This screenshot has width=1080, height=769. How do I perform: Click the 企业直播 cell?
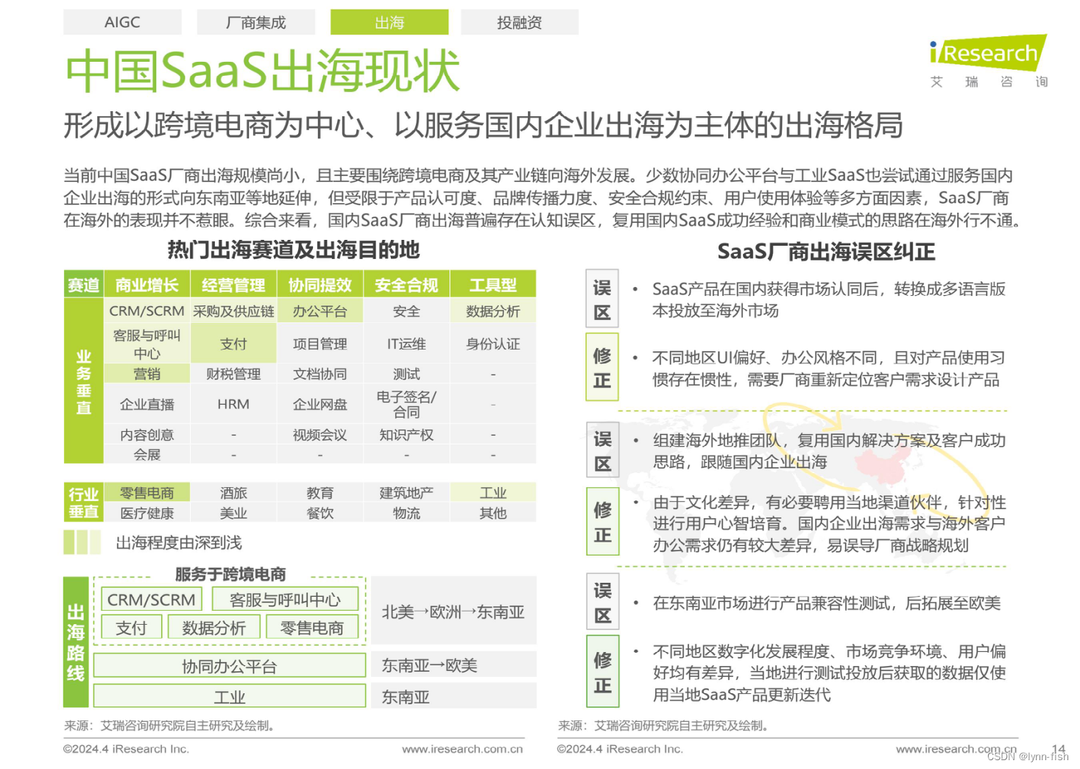point(147,404)
